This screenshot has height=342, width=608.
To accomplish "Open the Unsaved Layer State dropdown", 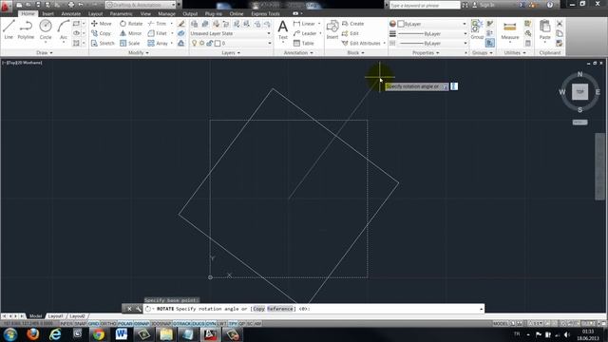I will click(x=230, y=34).
